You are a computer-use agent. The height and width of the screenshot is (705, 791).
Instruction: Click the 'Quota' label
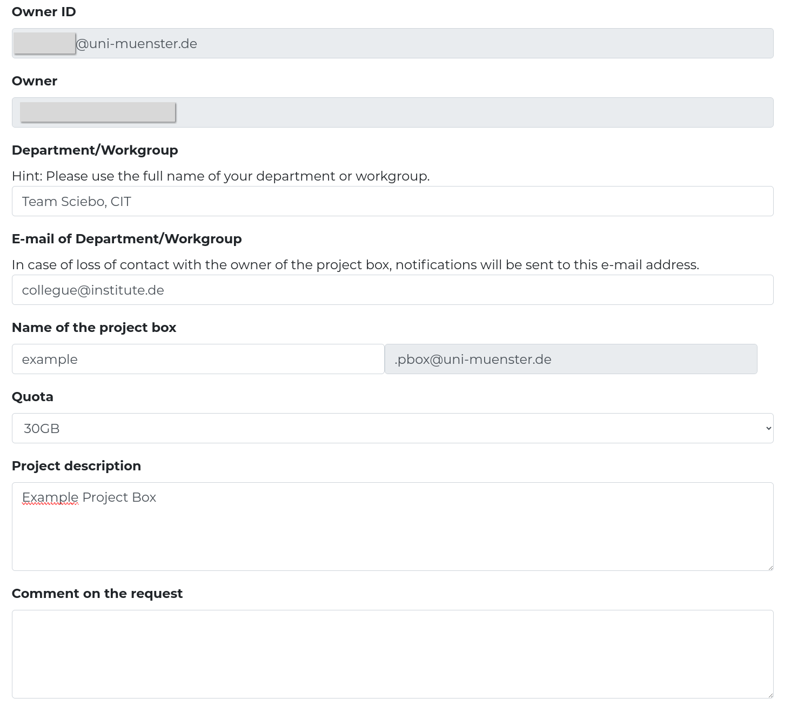[x=32, y=397]
